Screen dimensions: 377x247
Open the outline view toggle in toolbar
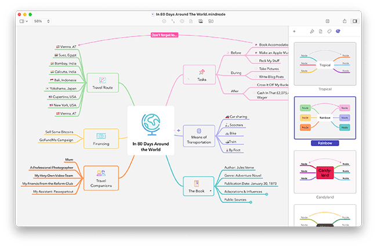pos(23,21)
